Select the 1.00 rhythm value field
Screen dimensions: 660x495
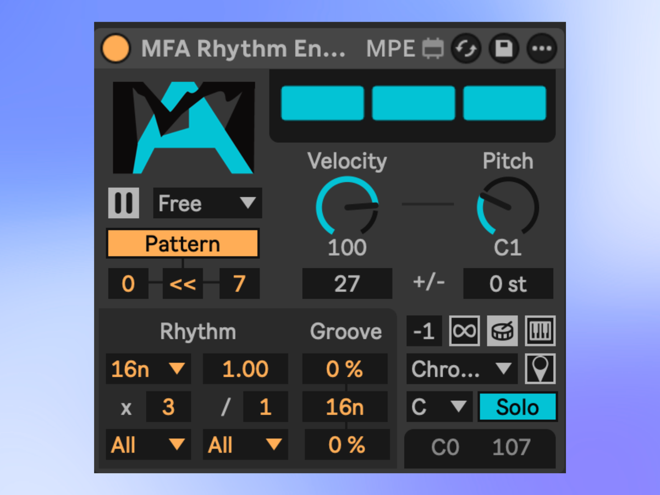pyautogui.click(x=245, y=369)
